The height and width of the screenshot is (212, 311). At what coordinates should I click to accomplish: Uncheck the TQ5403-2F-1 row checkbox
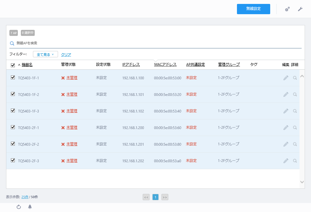(13, 127)
